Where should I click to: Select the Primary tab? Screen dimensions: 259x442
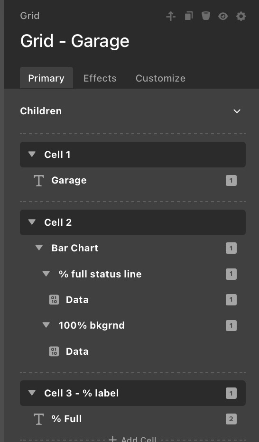46,78
